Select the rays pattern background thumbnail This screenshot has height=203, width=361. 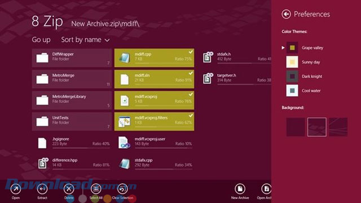pyautogui.click(x=338, y=127)
